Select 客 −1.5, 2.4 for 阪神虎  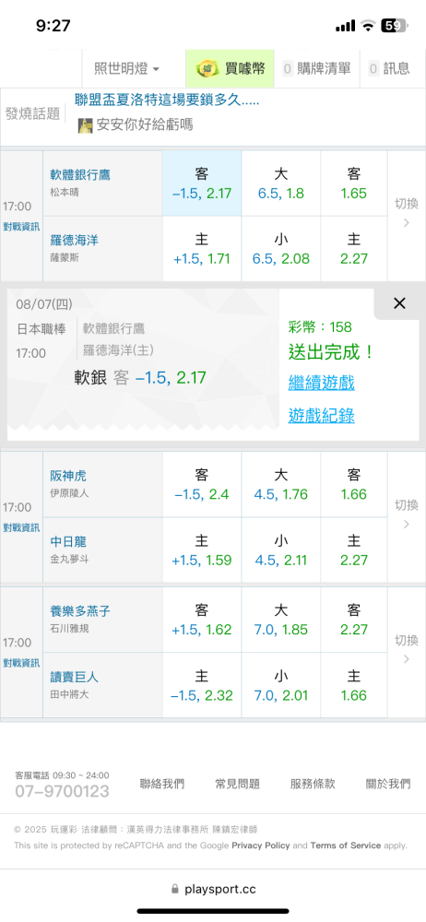click(x=202, y=485)
